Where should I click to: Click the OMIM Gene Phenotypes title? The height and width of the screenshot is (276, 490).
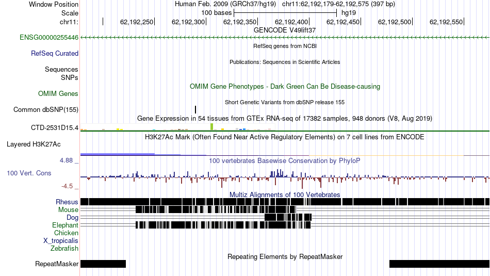[x=285, y=86]
